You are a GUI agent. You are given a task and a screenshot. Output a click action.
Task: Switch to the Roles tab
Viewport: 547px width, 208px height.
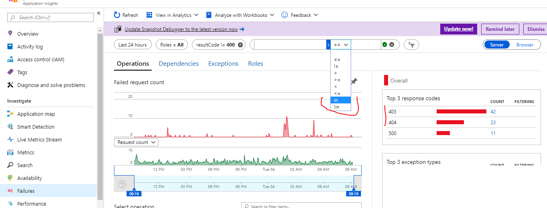pyautogui.click(x=256, y=64)
